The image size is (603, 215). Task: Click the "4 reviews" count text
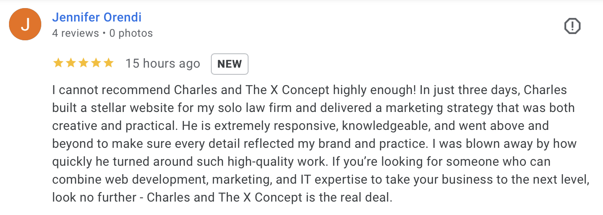tap(75, 33)
